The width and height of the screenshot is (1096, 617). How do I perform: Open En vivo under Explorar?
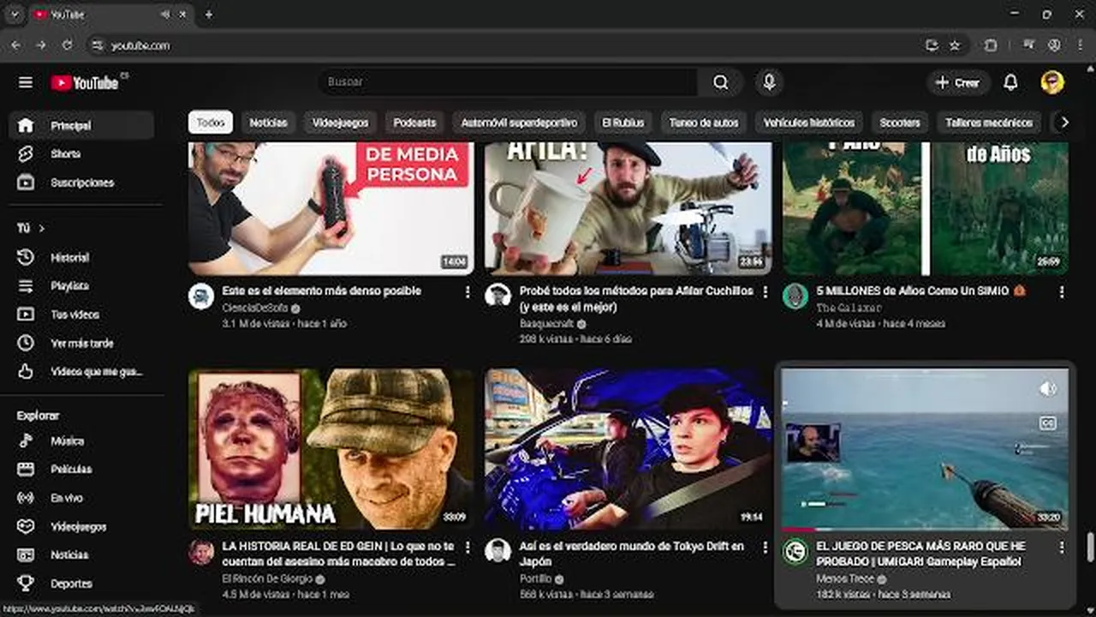coord(81,498)
